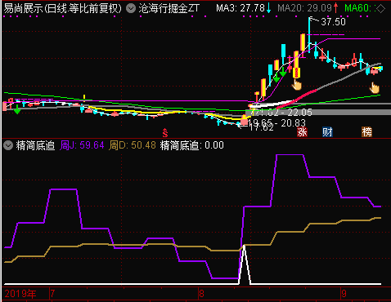Click the 周J: 59.64 indicator value
The width and height of the screenshot is (391, 302).
82,145
